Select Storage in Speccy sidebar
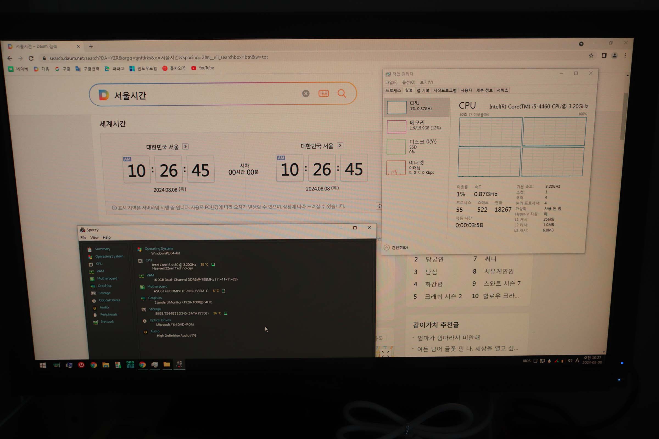Image resolution: width=659 pixels, height=439 pixels. pos(101,293)
